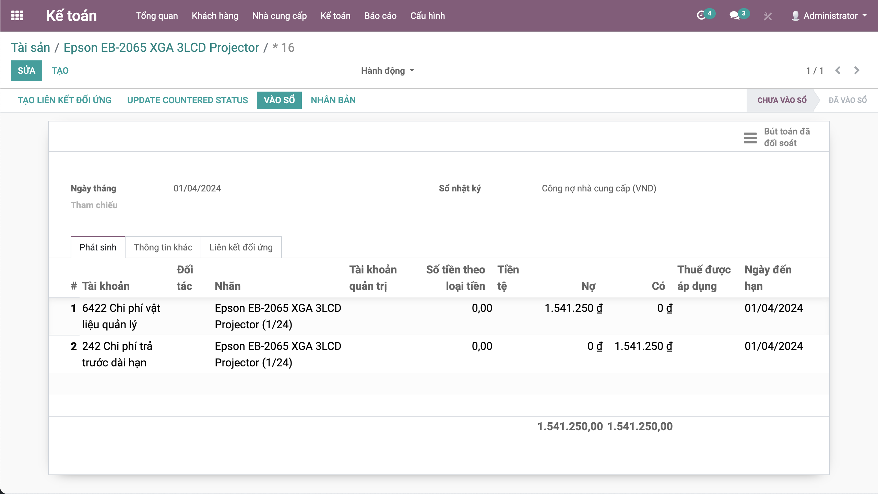Expand the Hành động dropdown
Screen dimensions: 878x494
tap(388, 71)
